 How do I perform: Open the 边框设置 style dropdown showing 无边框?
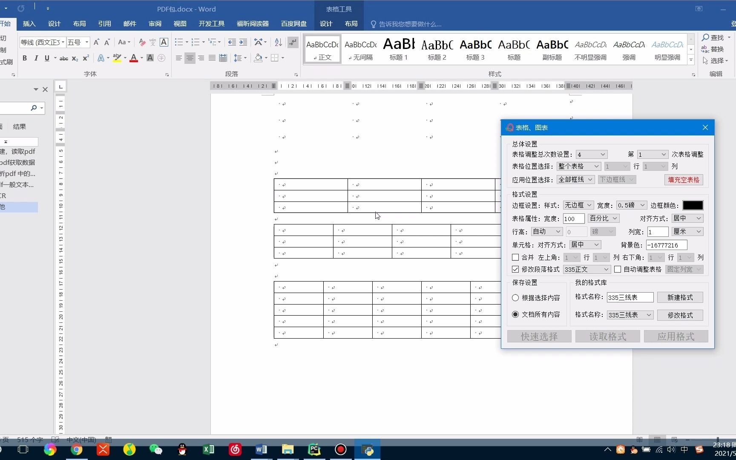[578, 205]
